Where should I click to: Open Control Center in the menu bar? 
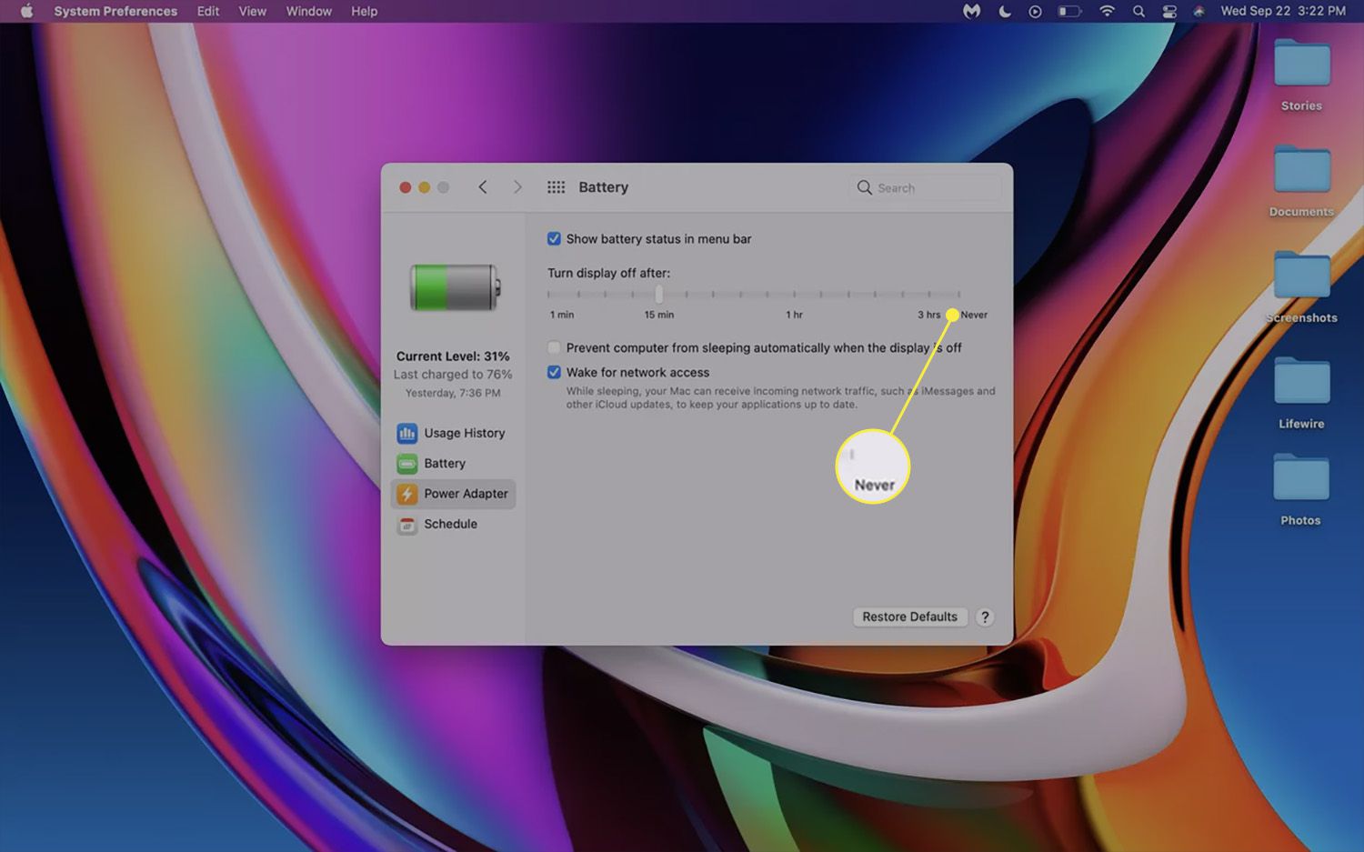(1169, 12)
